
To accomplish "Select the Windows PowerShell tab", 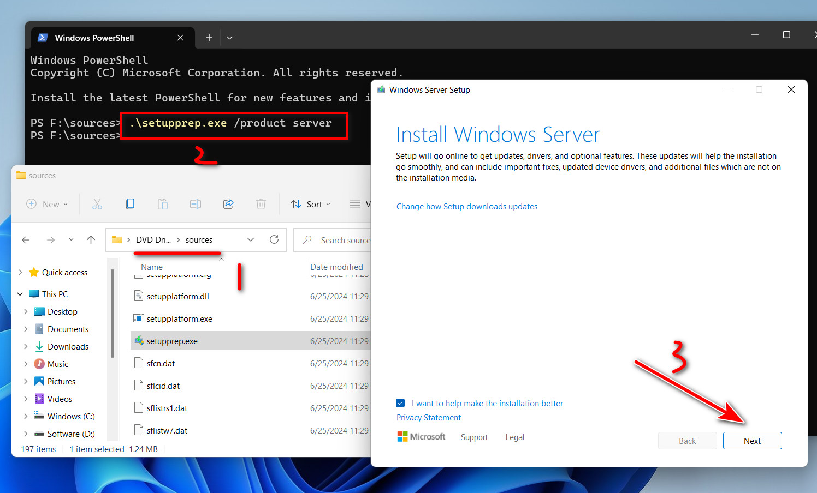I will [x=94, y=38].
